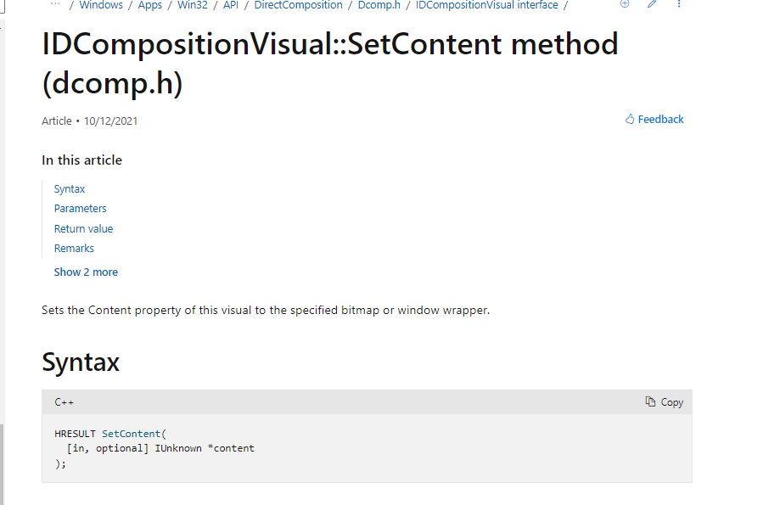Jump to Return value section
The width and height of the screenshot is (780, 505).
83,229
